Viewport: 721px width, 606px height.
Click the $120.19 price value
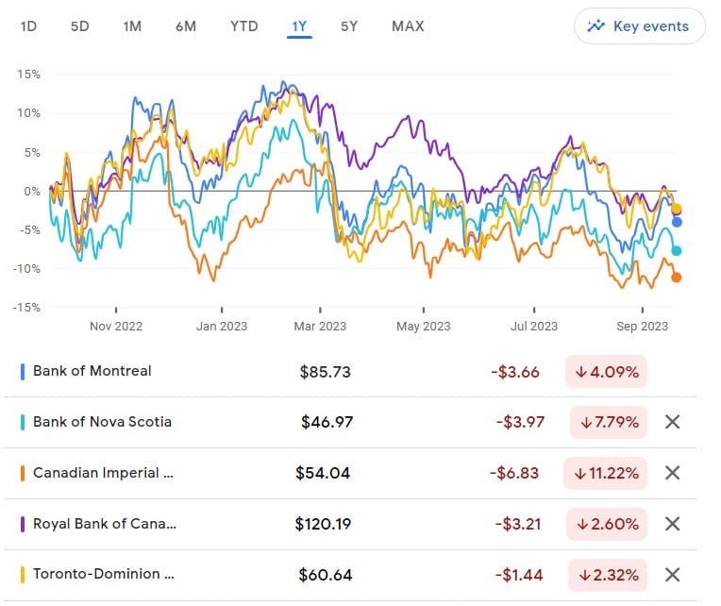tap(323, 524)
